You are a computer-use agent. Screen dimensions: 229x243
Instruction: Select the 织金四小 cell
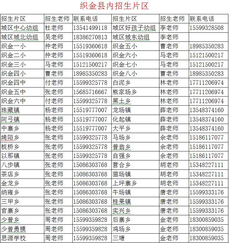[22, 74]
